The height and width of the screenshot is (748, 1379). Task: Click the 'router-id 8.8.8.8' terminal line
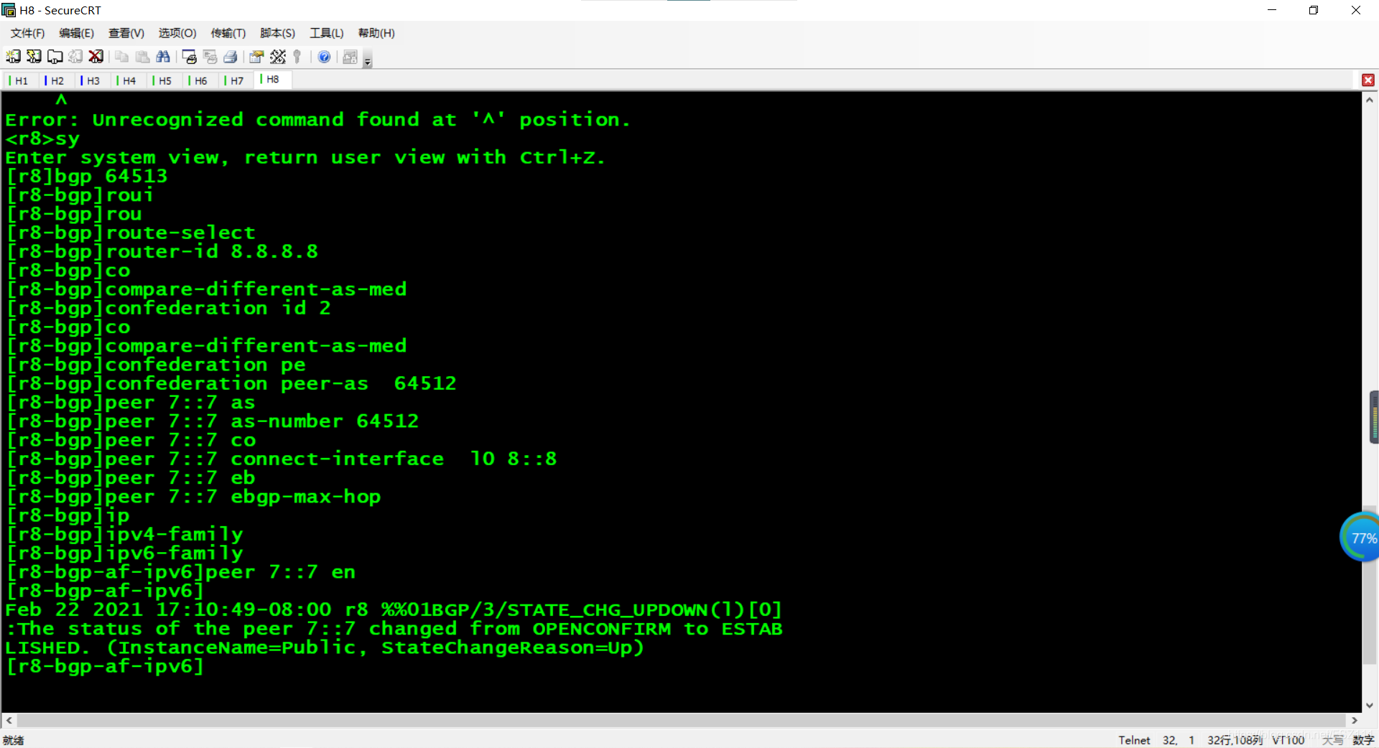pyautogui.click(x=162, y=252)
